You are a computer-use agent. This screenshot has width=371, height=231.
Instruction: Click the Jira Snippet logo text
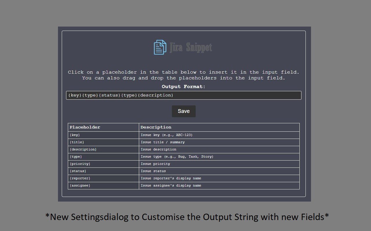191,47
